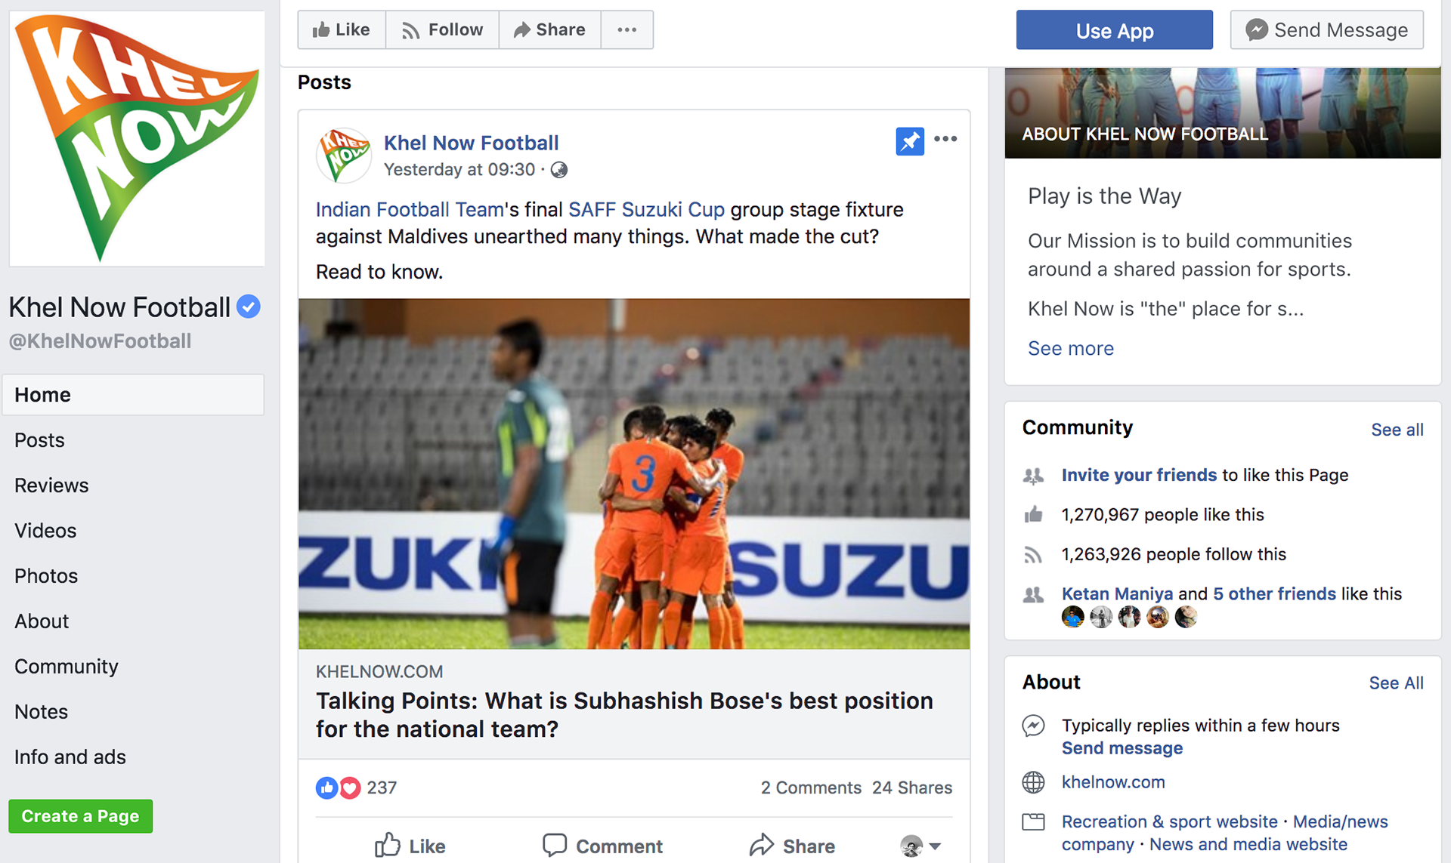Click the heart love reaction icon

[350, 788]
